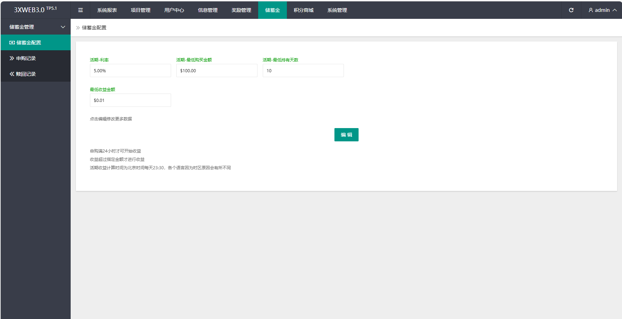Click the 赎回记录 double-arrow icon

point(12,74)
